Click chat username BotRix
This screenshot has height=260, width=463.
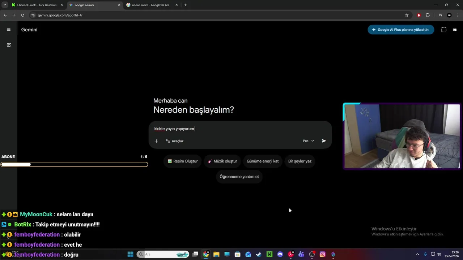23,225
